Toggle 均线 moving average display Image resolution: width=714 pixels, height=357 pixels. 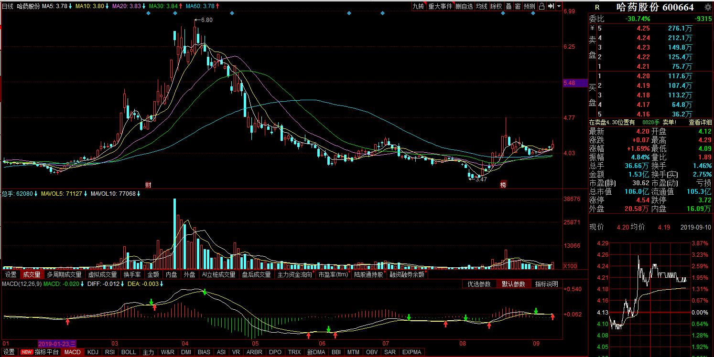point(482,6)
